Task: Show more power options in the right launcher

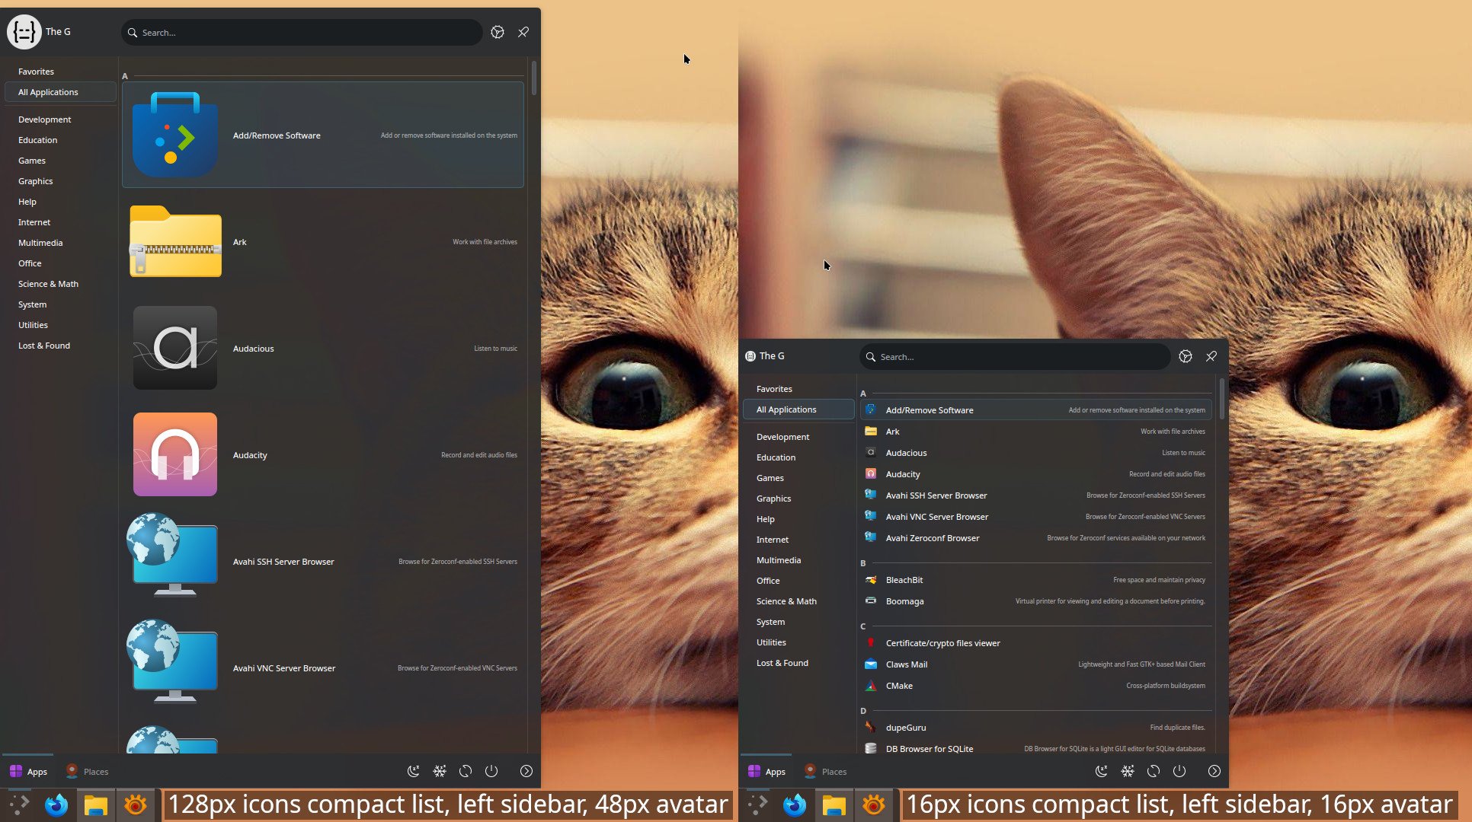Action: (x=1214, y=771)
